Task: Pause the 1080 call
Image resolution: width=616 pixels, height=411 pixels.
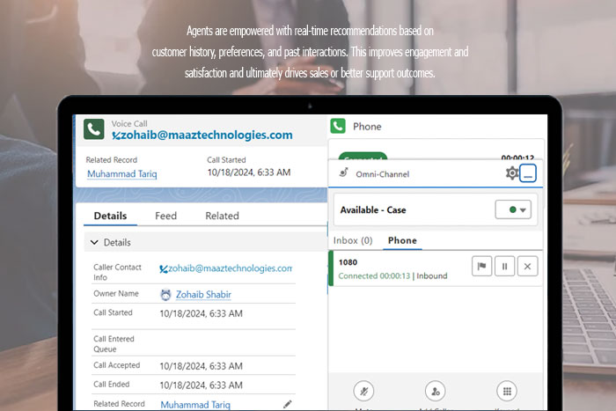Action: tap(505, 267)
